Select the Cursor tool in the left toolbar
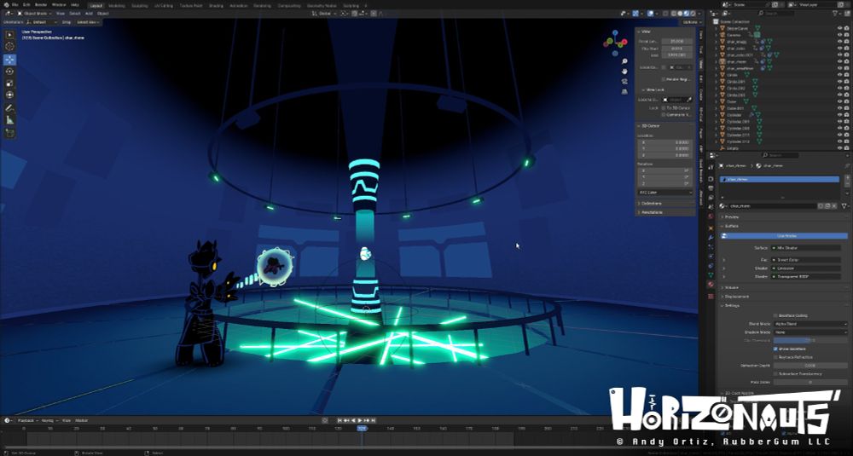 (x=9, y=47)
